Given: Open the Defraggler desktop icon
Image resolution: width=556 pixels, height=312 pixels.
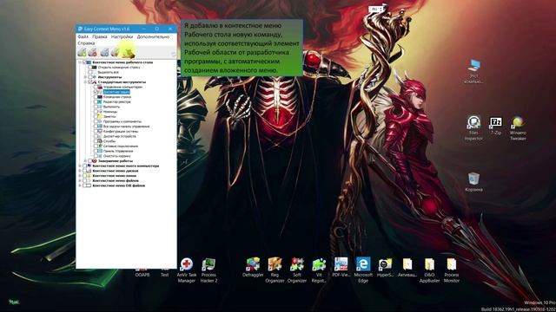Looking at the screenshot, I should pos(253,268).
